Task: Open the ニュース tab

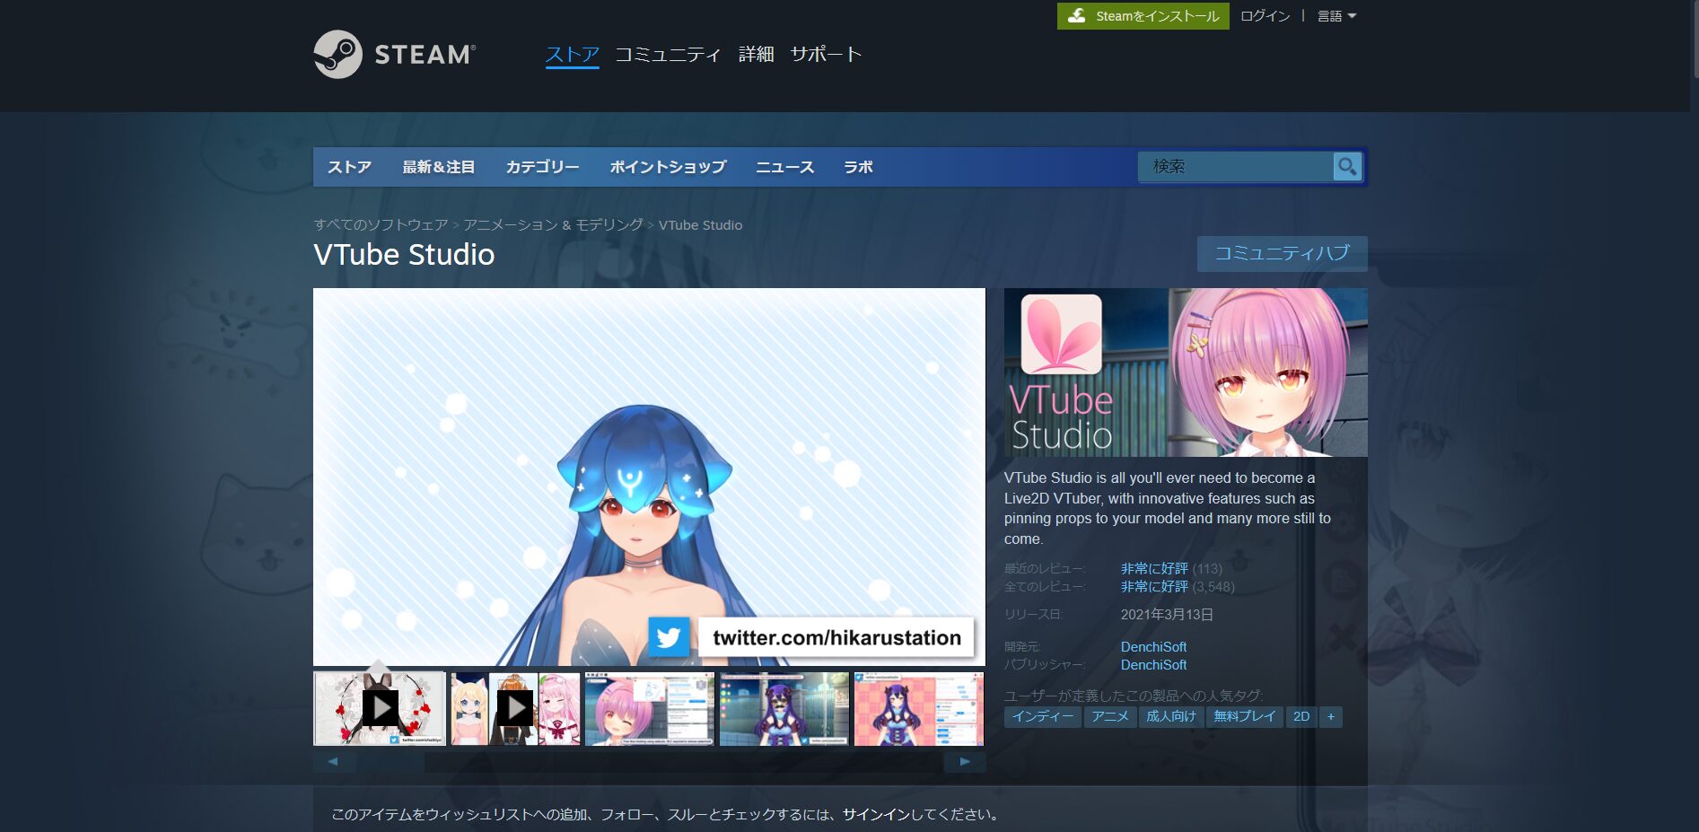Action: (x=784, y=167)
